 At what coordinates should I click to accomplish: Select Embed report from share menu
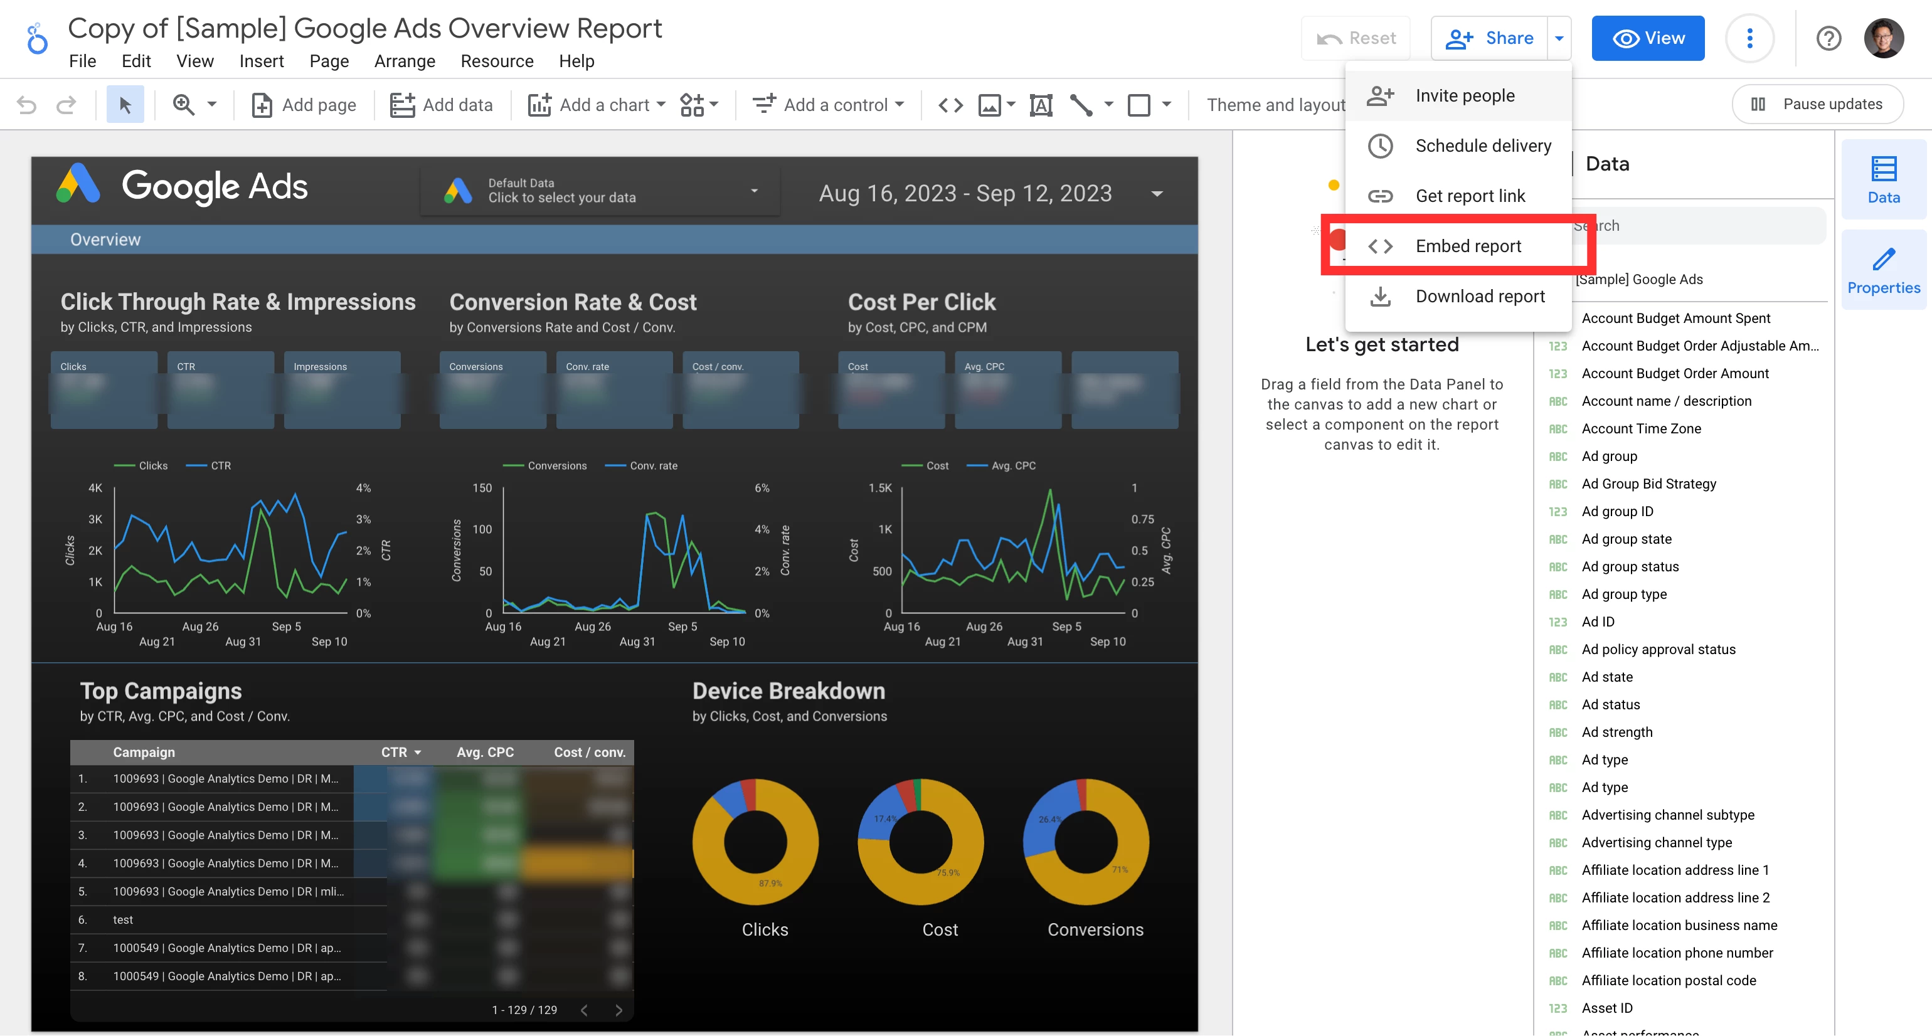pyautogui.click(x=1468, y=246)
